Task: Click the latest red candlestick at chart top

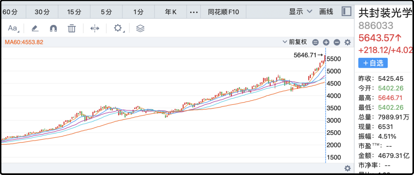Action: [325, 59]
